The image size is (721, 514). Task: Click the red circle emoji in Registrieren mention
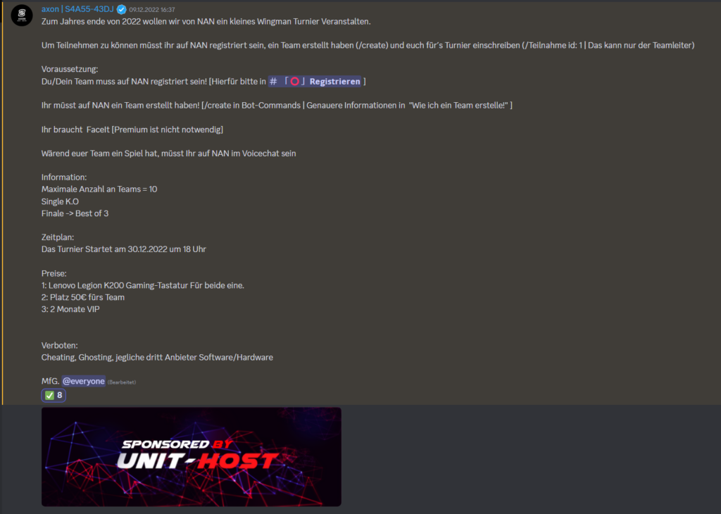[295, 82]
